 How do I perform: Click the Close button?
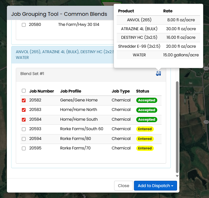123,186
